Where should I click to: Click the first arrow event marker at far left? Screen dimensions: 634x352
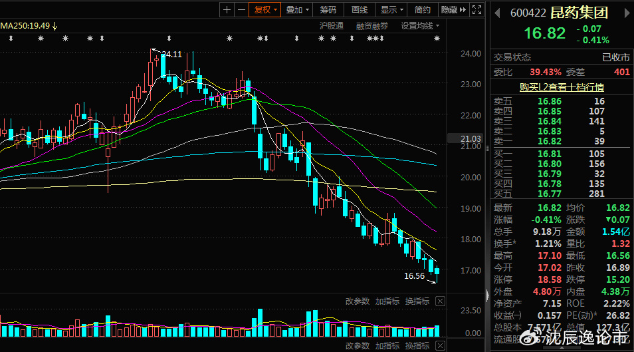coord(11,39)
